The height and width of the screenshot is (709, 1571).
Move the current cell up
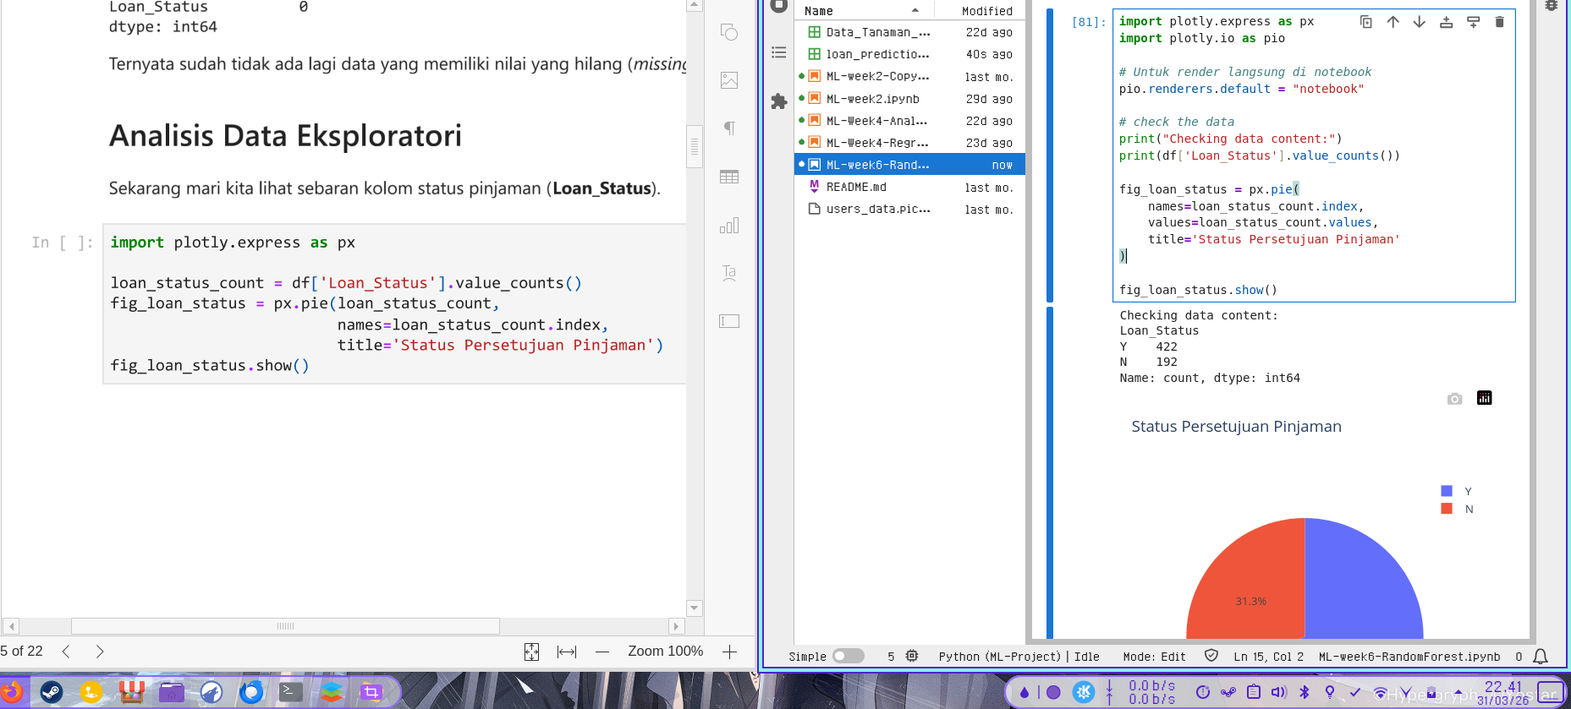[1392, 22]
